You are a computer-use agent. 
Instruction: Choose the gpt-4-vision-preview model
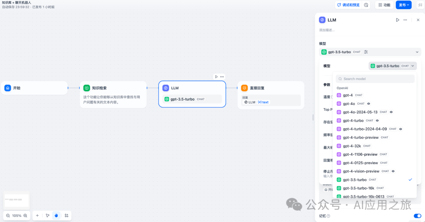pyautogui.click(x=374, y=171)
